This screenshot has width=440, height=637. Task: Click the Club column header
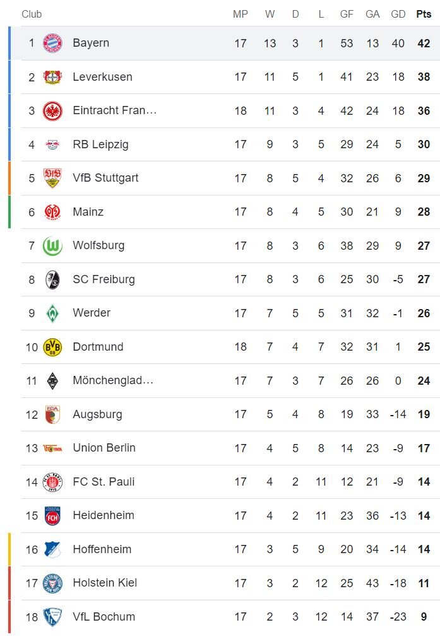pyautogui.click(x=32, y=14)
